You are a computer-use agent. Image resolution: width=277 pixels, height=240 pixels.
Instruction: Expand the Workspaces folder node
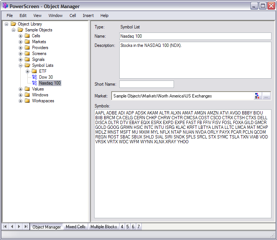(x=21, y=101)
